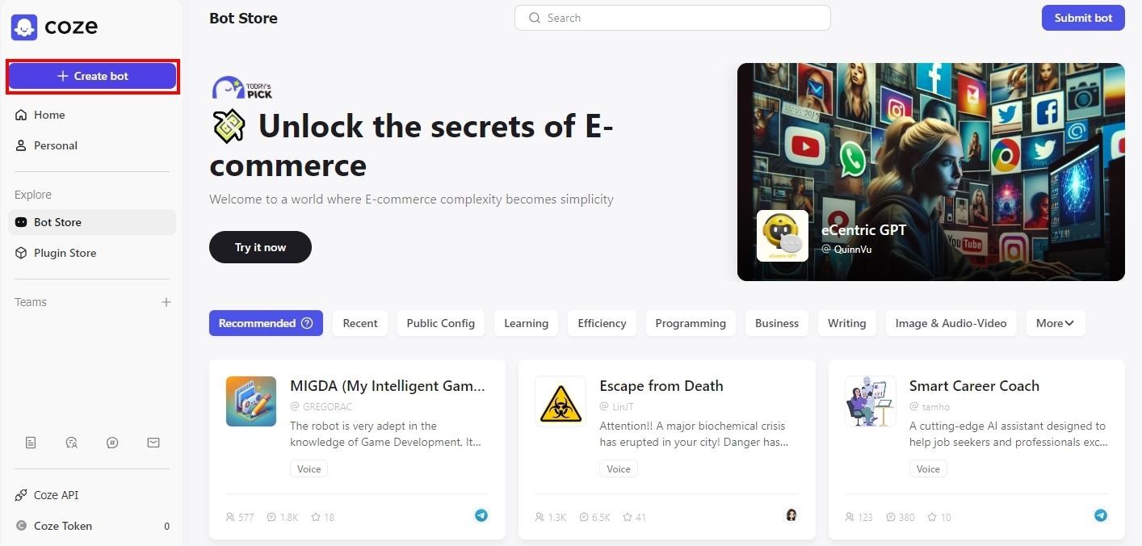Click the Create bot button
Screen dimensions: 1142x546
(92, 76)
